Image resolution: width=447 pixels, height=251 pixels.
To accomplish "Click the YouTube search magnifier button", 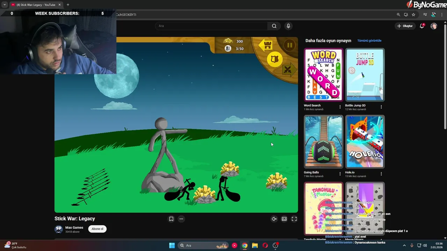I will click(274, 26).
